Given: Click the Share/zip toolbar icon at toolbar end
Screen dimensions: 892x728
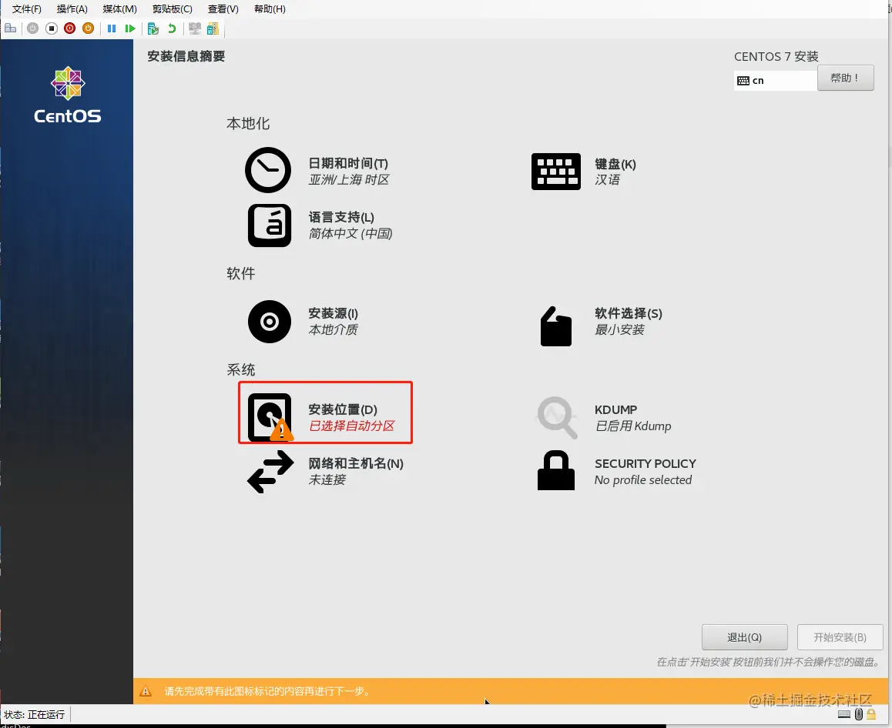Looking at the screenshot, I should click(x=213, y=28).
